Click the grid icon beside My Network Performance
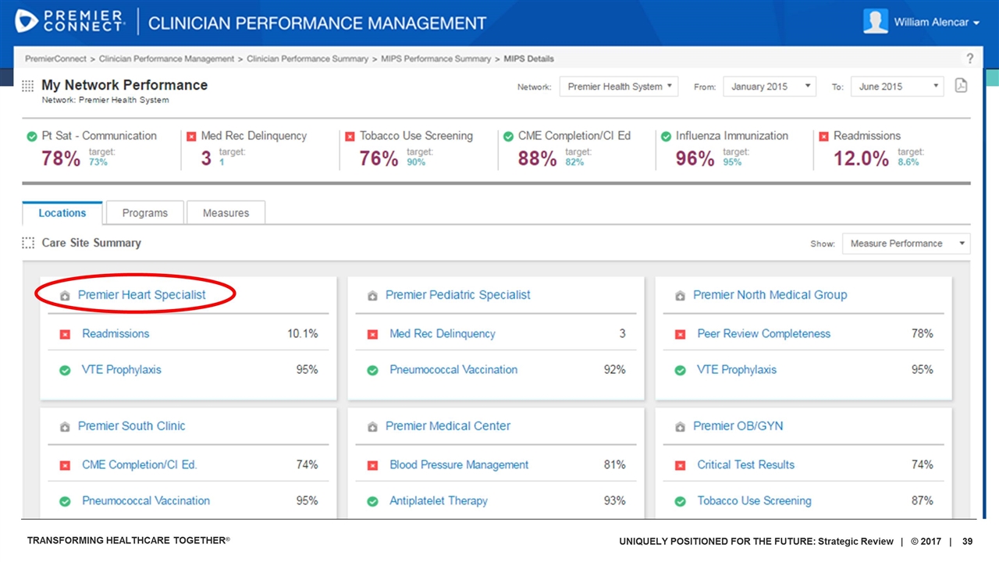Screen dimensions: 999x562 point(27,86)
